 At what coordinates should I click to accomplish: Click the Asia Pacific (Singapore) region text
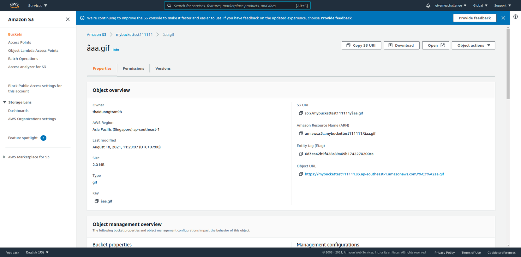click(x=126, y=130)
